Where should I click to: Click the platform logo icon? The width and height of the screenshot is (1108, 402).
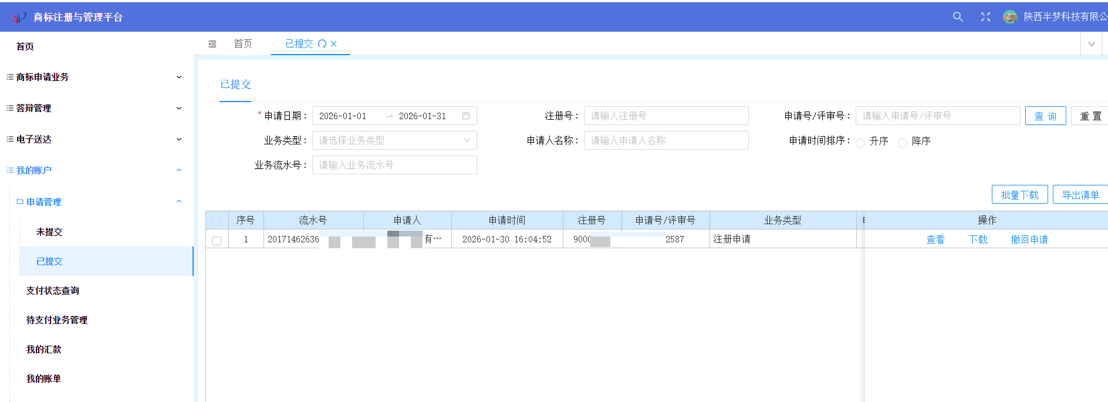click(18, 17)
